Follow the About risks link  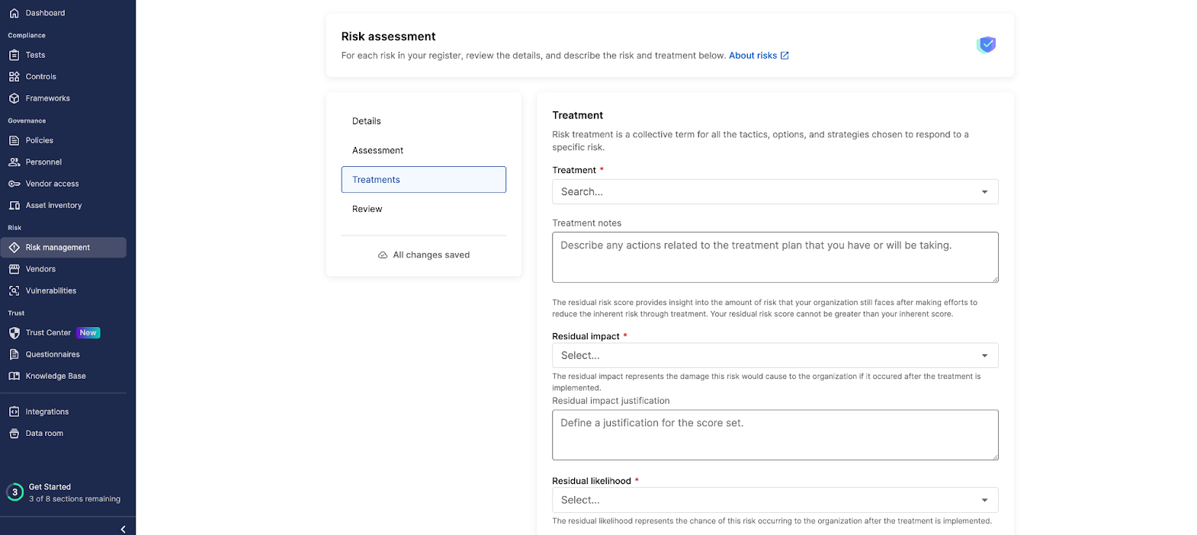click(759, 56)
